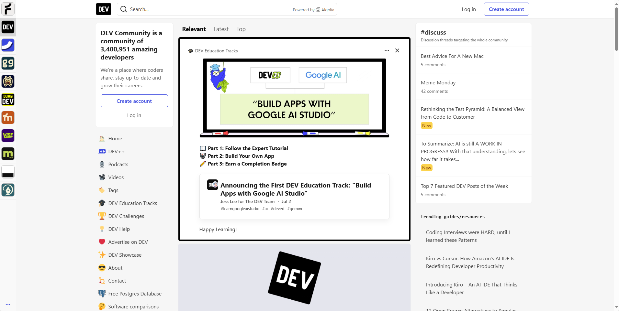Click the Home house icon
This screenshot has height=311, width=619.
coord(102,138)
